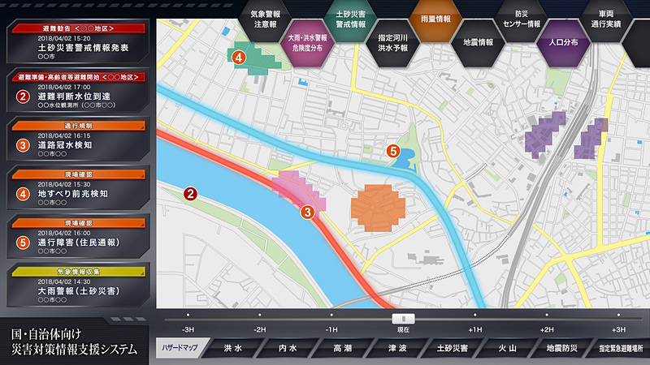Click the circled 4 icon in alert list
This screenshot has height=365, width=650.
(x=23, y=194)
